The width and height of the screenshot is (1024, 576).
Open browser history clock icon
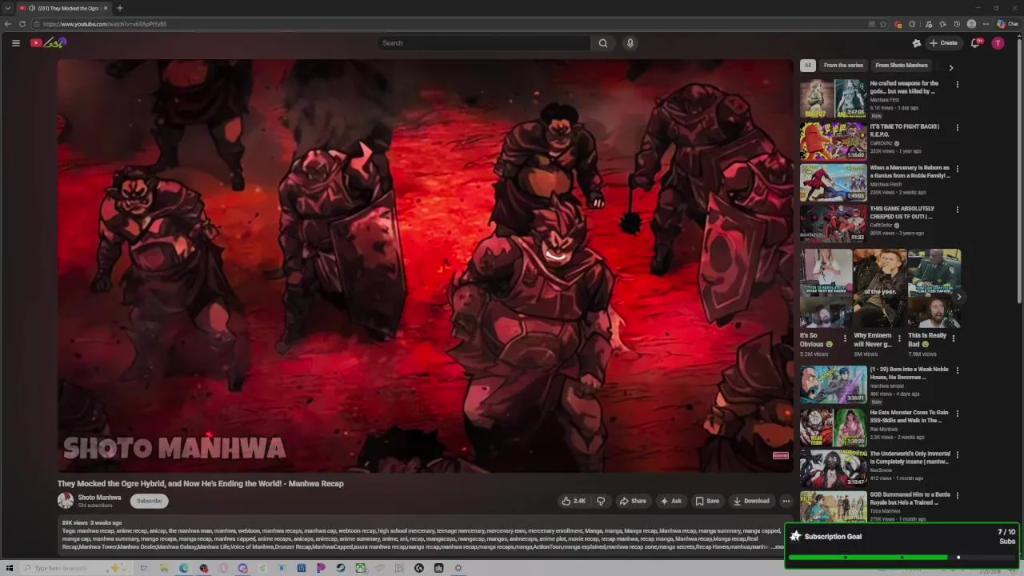[957, 24]
